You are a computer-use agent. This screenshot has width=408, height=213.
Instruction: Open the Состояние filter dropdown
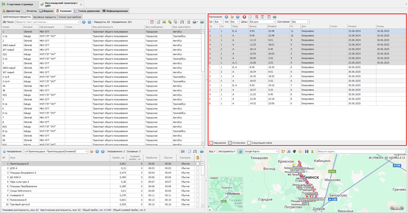[307, 22]
